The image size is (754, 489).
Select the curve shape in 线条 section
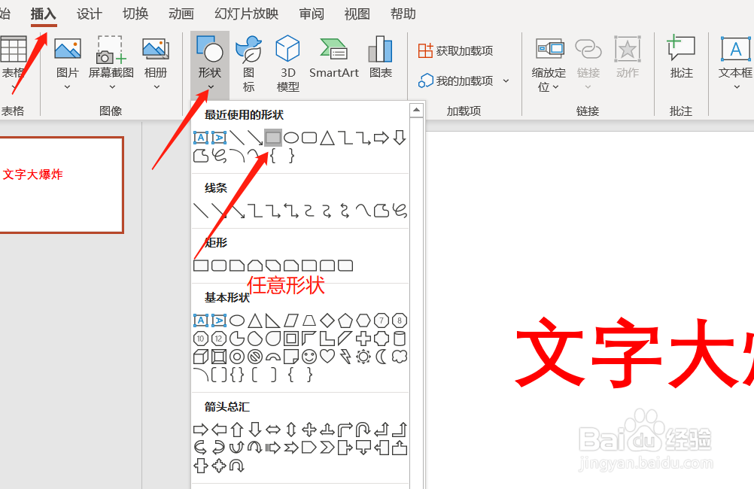point(363,211)
